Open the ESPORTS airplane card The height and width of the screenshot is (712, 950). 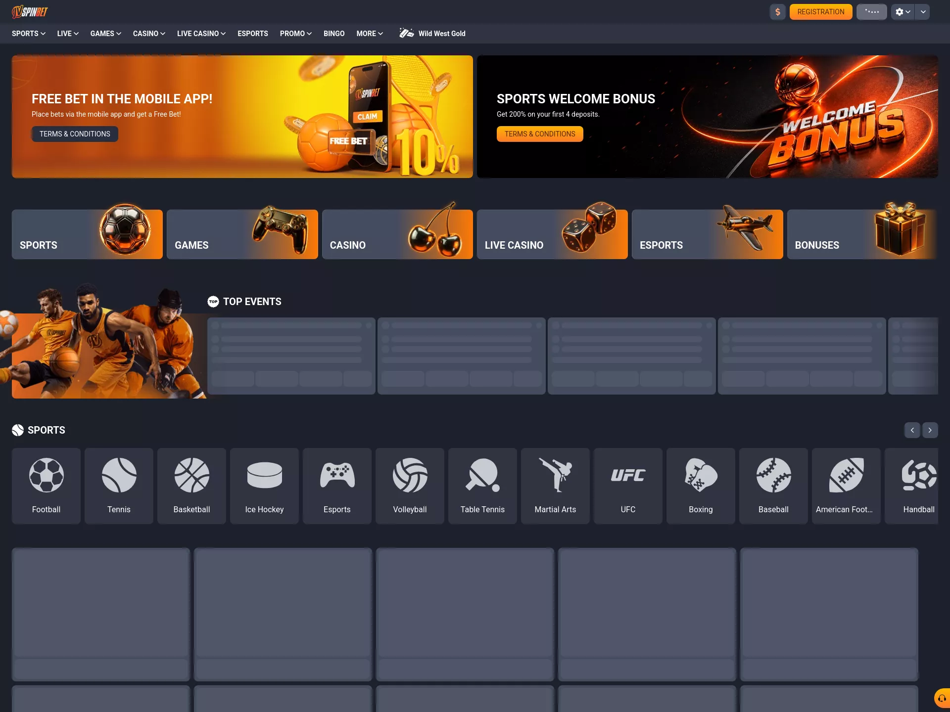click(x=708, y=234)
